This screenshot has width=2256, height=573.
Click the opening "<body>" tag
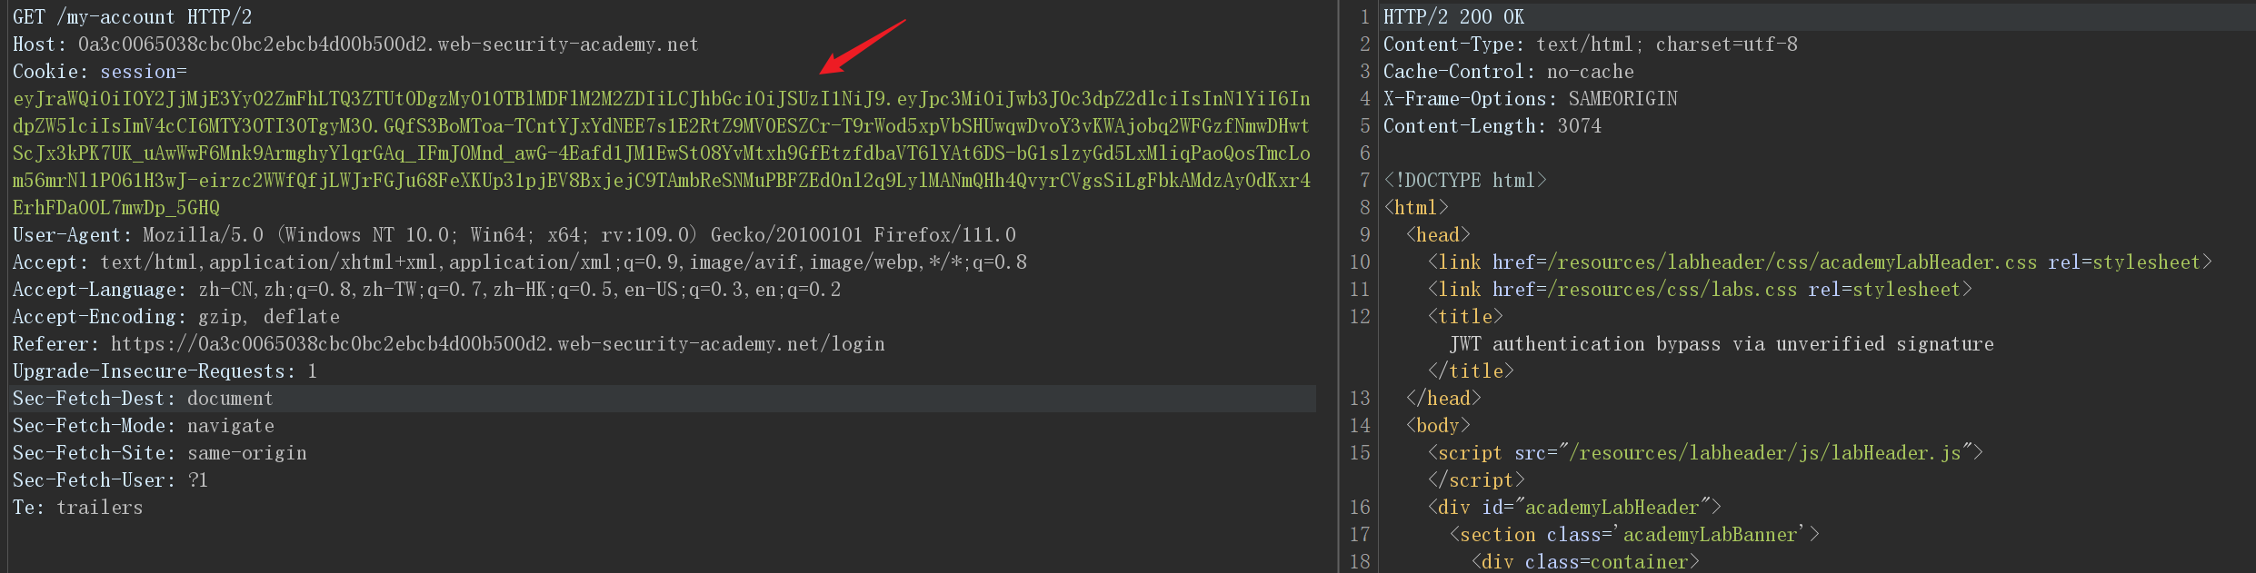click(x=1438, y=425)
